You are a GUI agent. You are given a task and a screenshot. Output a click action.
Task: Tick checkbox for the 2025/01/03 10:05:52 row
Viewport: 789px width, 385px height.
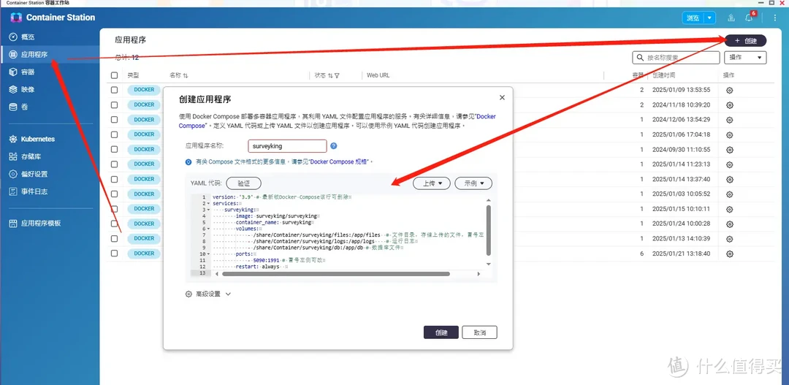(x=114, y=194)
